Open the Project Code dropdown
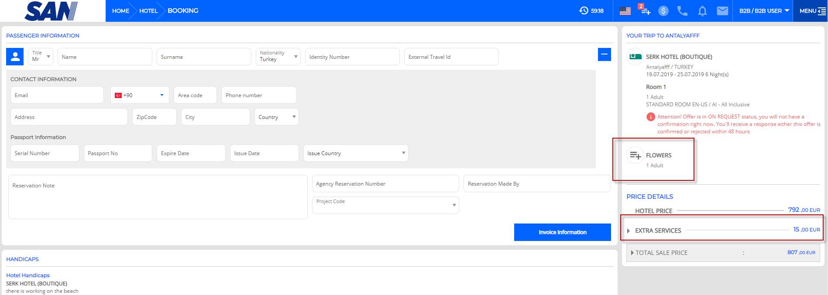Viewport: 828px width, 295px height. coord(385,205)
